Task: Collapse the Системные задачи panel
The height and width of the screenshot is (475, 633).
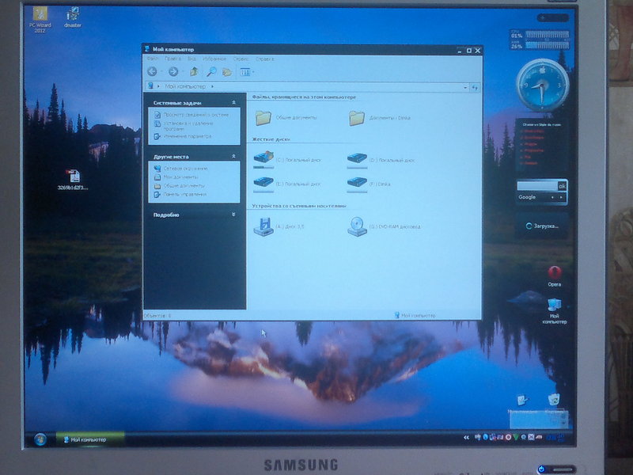Action: coord(233,103)
